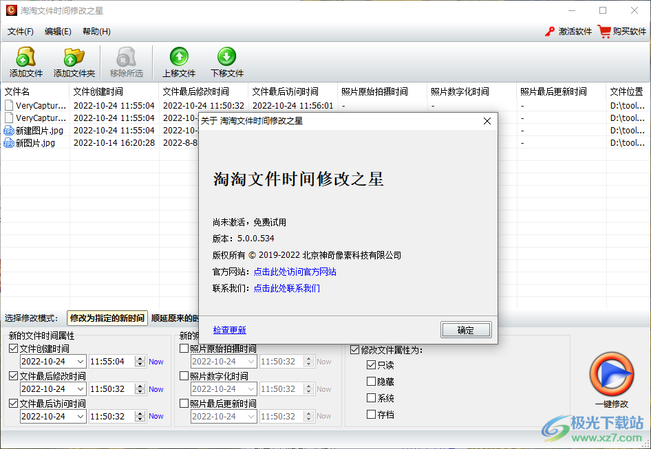Switch to 修改为指定的新时间 mode tab

pos(107,318)
